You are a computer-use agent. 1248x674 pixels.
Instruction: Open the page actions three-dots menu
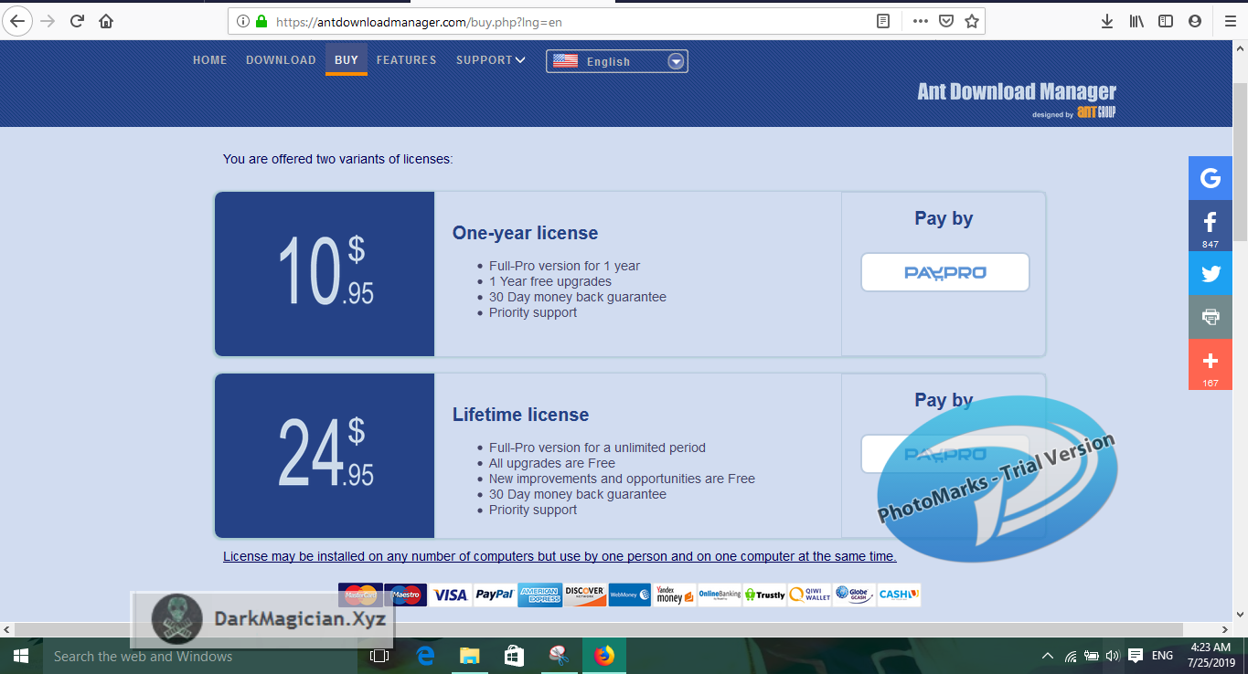coord(920,21)
